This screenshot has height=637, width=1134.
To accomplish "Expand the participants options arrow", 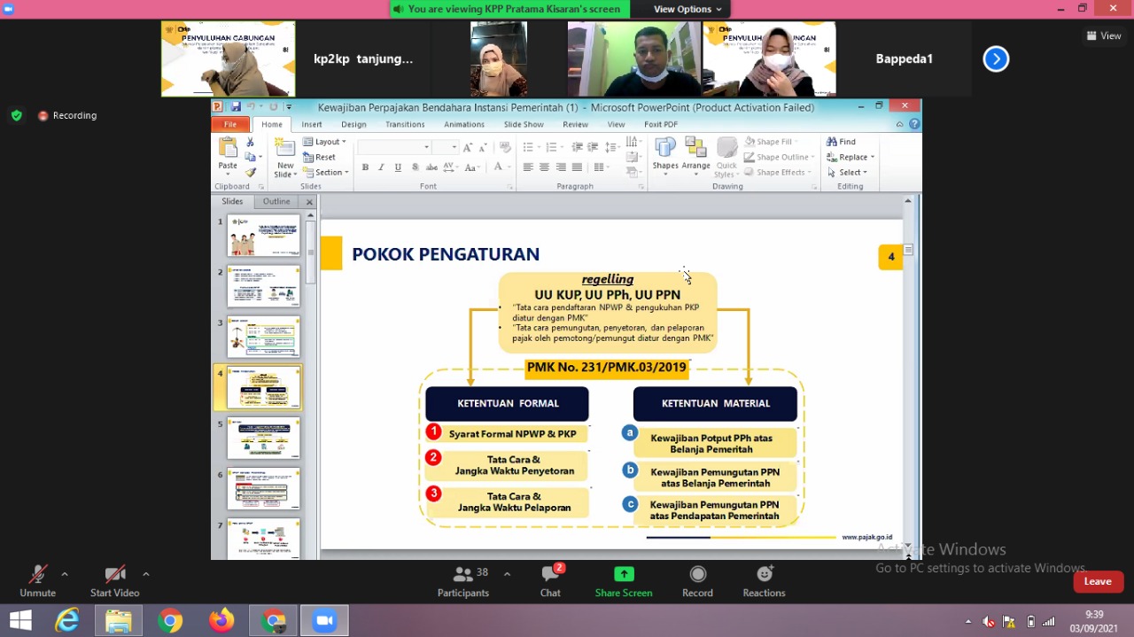I will [507, 574].
